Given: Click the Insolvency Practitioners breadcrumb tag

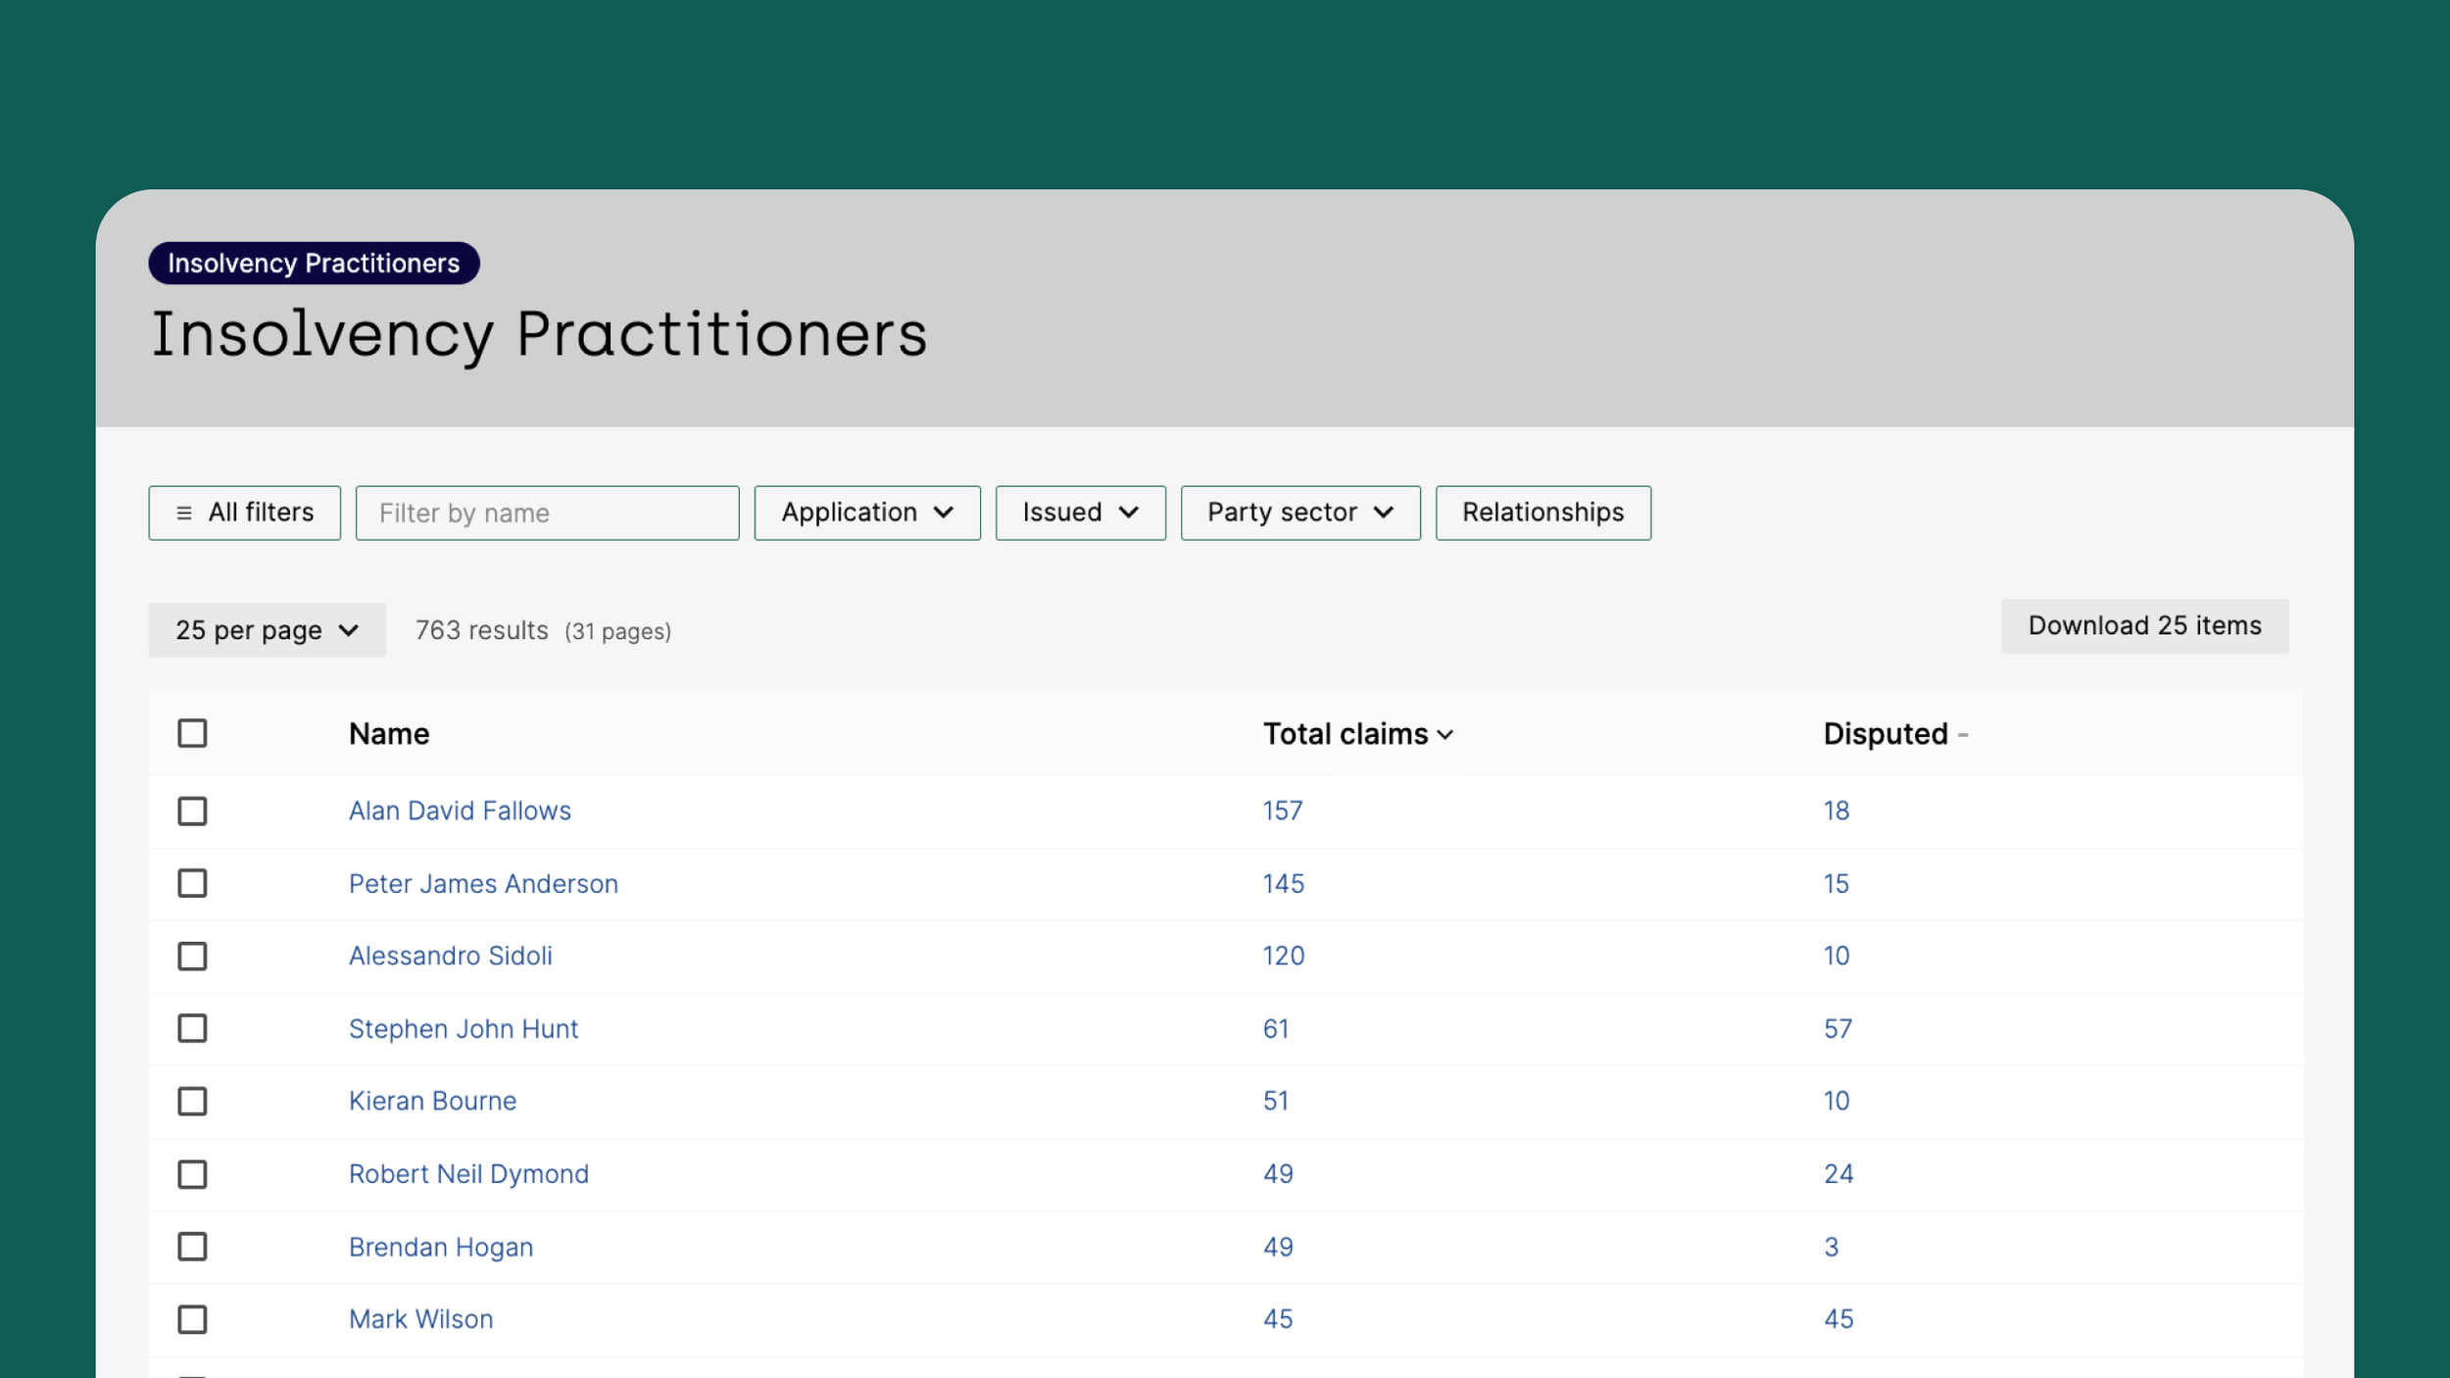Looking at the screenshot, I should (x=314, y=263).
